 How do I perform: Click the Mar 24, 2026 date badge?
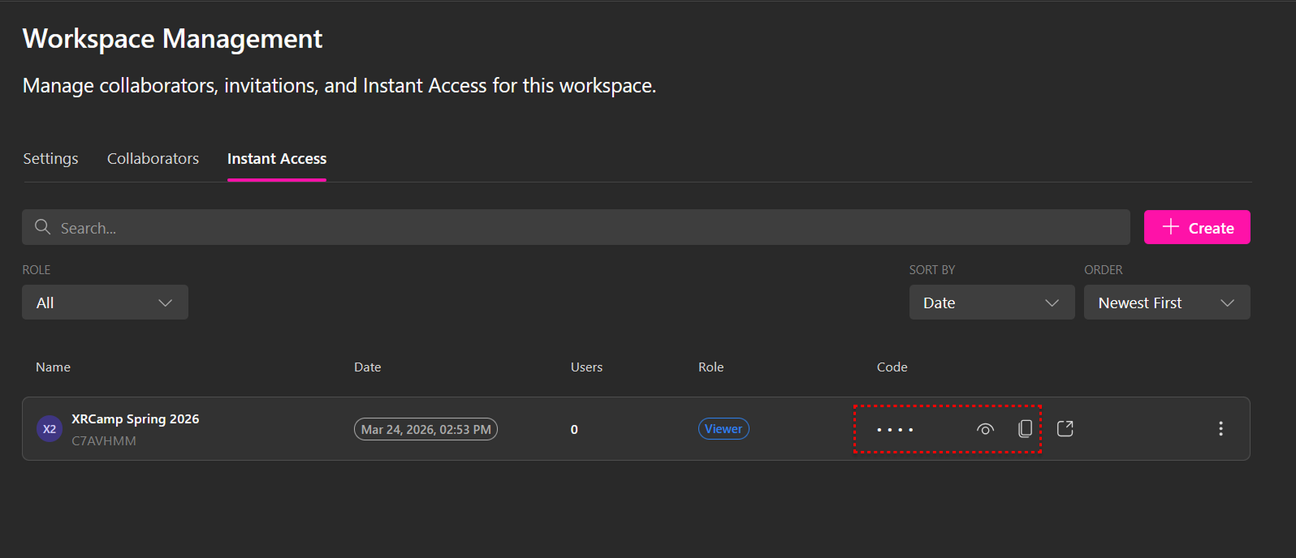[x=426, y=429]
